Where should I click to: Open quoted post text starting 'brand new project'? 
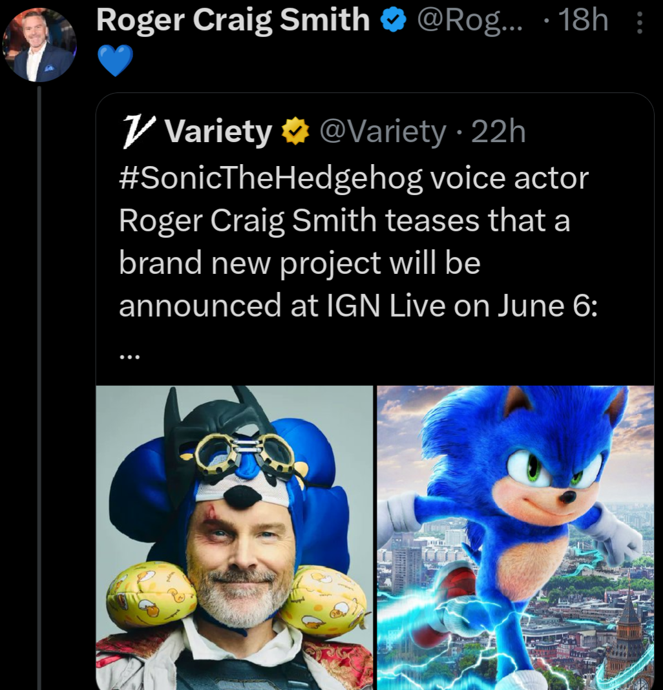(x=299, y=263)
